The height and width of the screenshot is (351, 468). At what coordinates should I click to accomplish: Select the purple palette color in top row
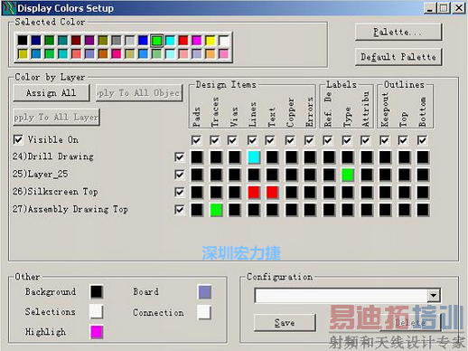pyautogui.click(x=89, y=41)
